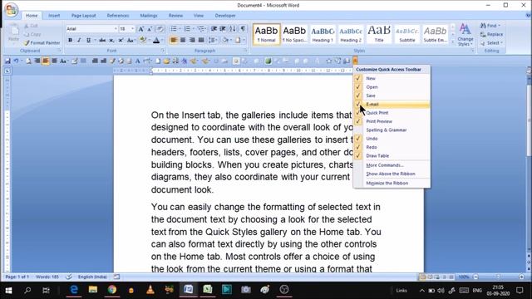Viewport: 532px width, 299px height.
Task: Click the Office Button orb
Action: click(11, 10)
